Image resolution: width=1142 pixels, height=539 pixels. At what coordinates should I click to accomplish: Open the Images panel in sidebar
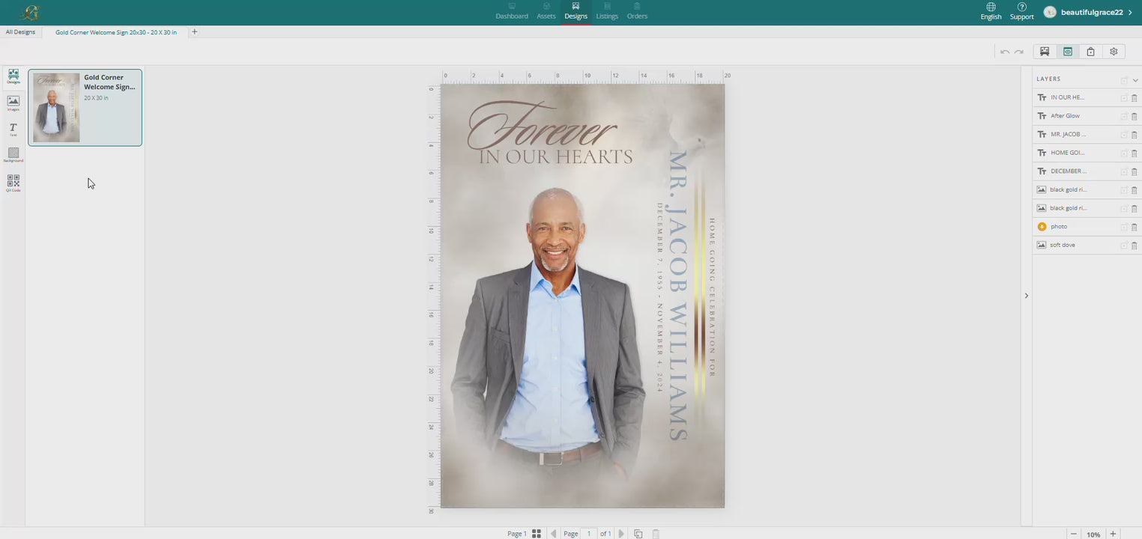[x=13, y=103]
